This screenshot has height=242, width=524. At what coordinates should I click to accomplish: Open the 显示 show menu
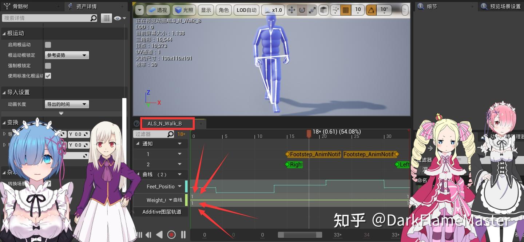[x=206, y=10]
